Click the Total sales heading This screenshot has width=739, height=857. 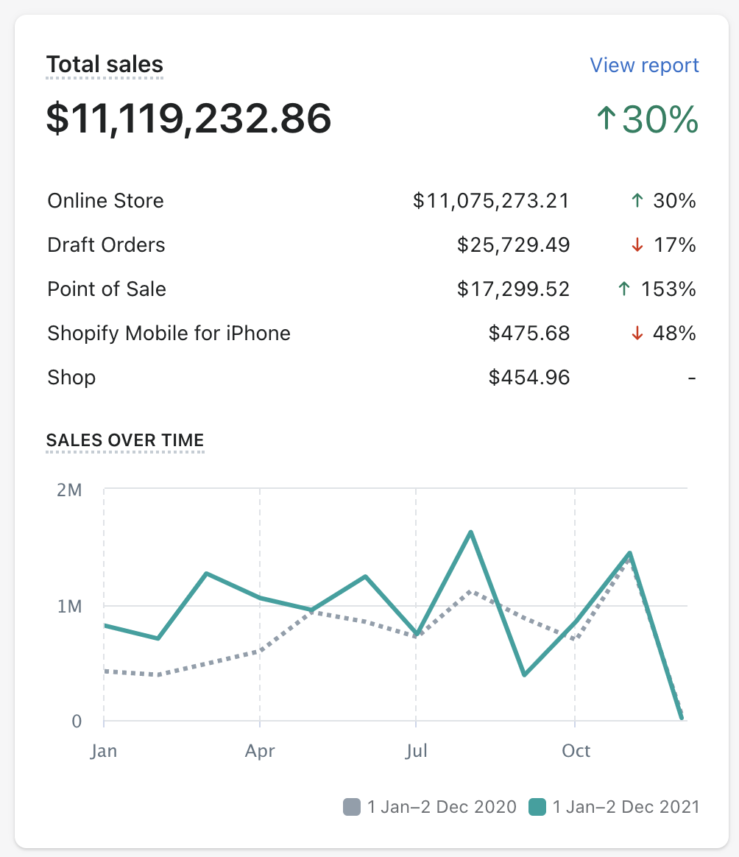click(x=105, y=64)
